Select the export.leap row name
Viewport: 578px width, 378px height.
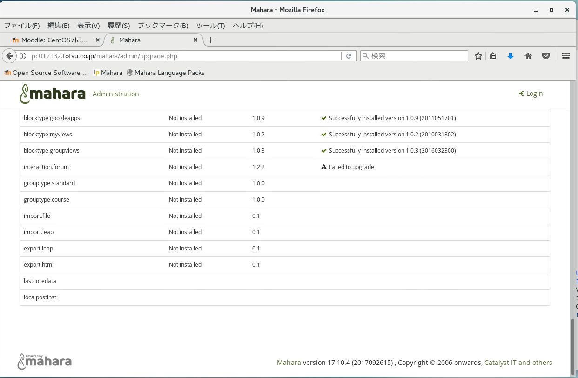tap(39, 248)
